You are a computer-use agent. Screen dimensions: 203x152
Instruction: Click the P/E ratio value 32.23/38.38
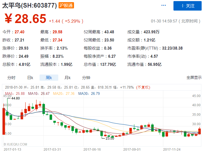click(x=172, y=48)
